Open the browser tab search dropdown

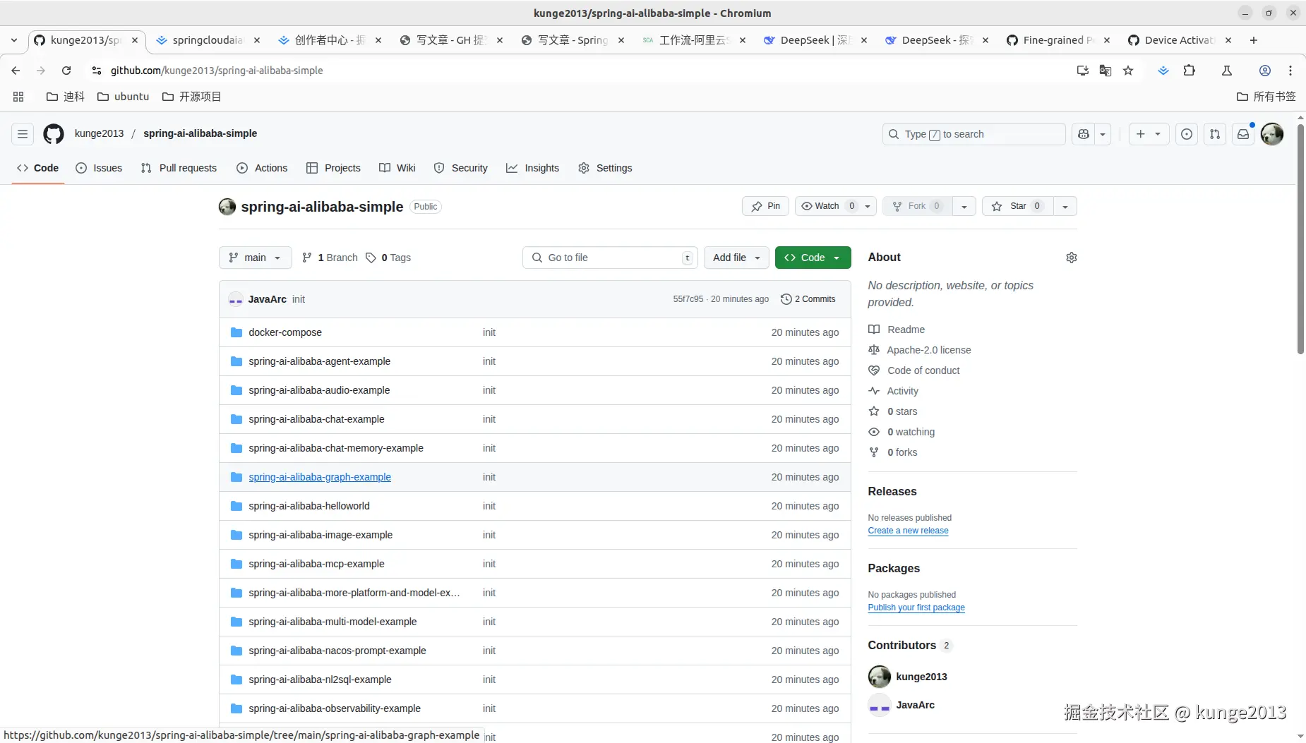pos(14,40)
